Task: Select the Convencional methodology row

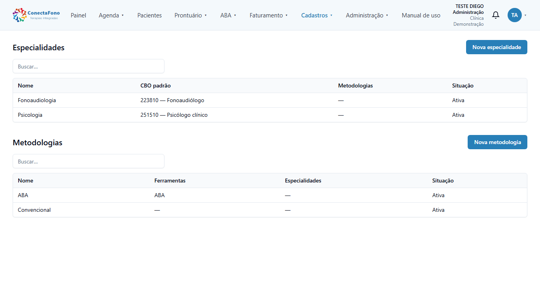Action: pyautogui.click(x=270, y=210)
